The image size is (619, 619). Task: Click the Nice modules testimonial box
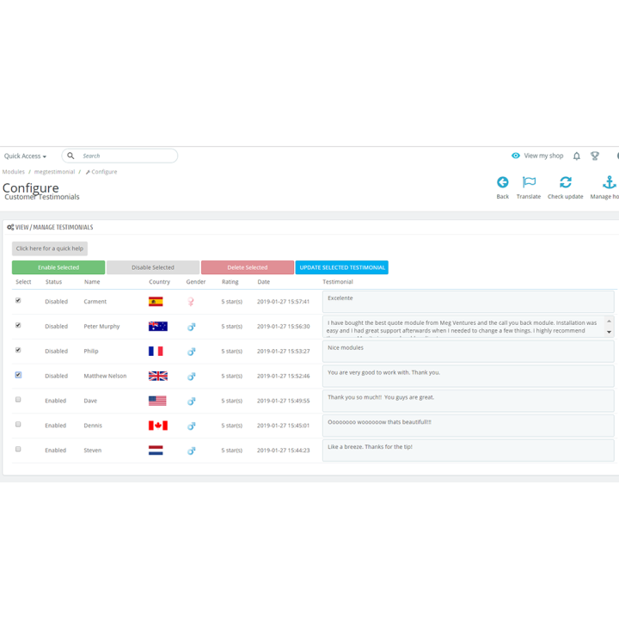pos(469,352)
